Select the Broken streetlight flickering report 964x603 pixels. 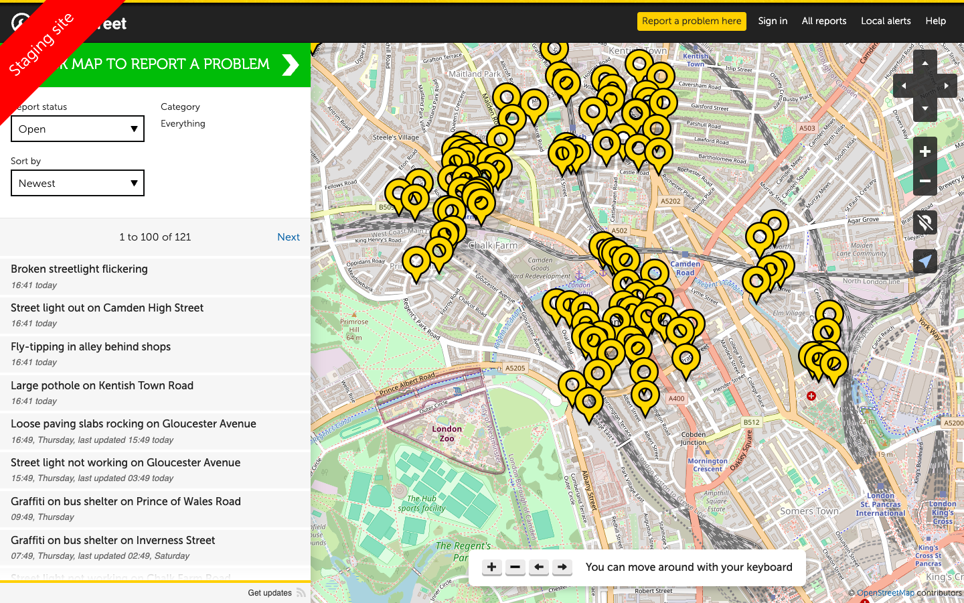tap(79, 269)
